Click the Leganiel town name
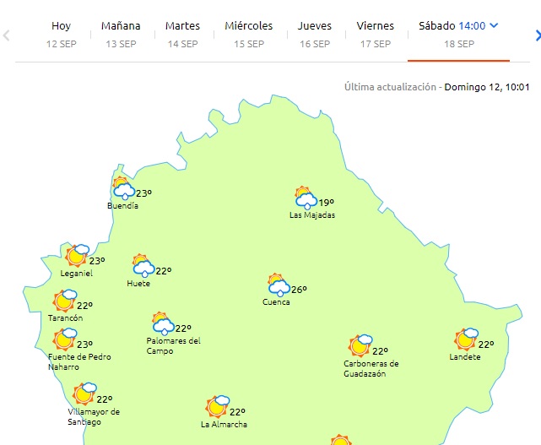Screen dimensions: 541x445 pyautogui.click(x=76, y=274)
